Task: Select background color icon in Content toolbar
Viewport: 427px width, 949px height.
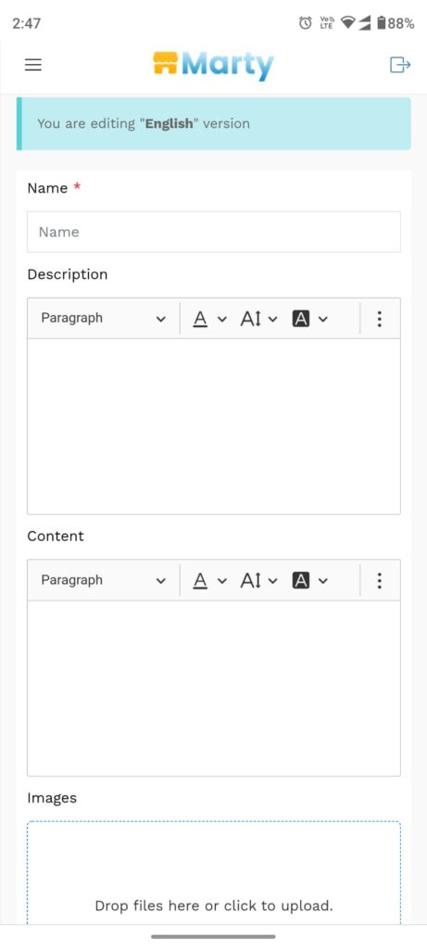Action: coord(301,580)
